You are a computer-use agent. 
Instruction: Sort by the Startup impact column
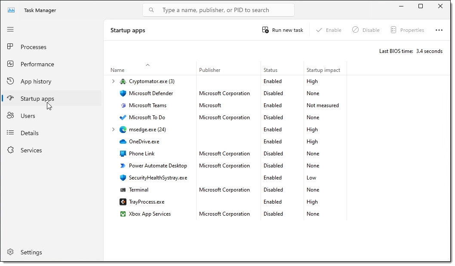click(x=323, y=70)
